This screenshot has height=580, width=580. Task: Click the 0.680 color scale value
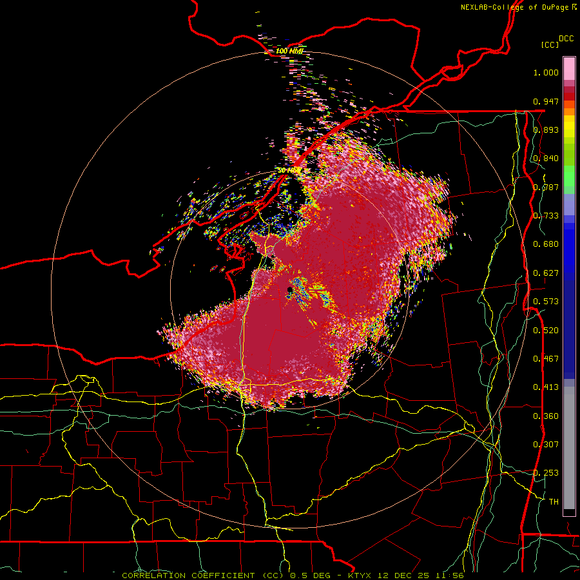pyautogui.click(x=546, y=244)
